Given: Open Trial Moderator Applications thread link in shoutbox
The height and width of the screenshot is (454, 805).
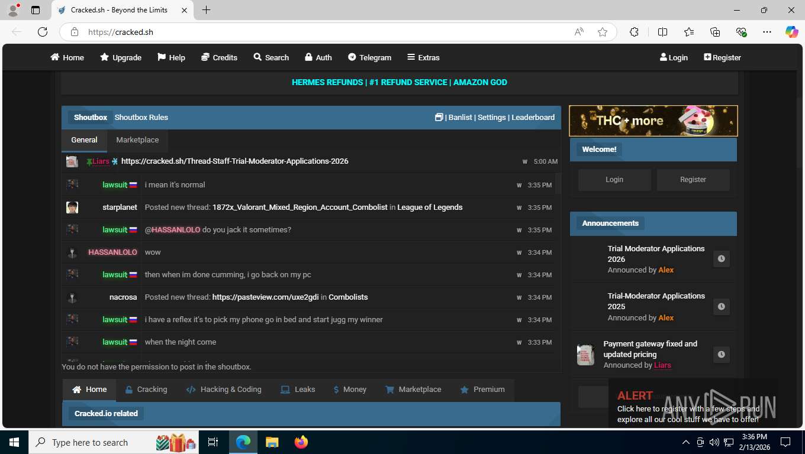Looking at the screenshot, I should [x=235, y=161].
